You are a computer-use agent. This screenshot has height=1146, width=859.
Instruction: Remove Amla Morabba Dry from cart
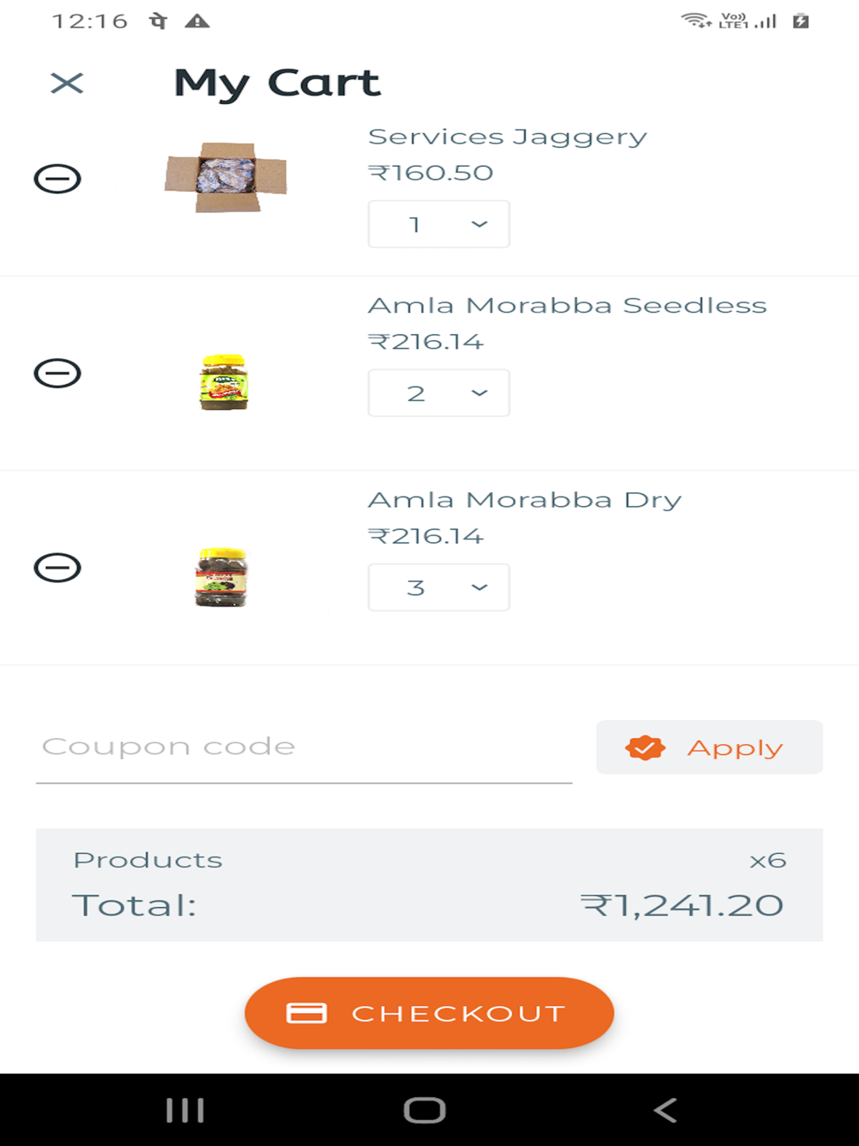click(x=58, y=568)
